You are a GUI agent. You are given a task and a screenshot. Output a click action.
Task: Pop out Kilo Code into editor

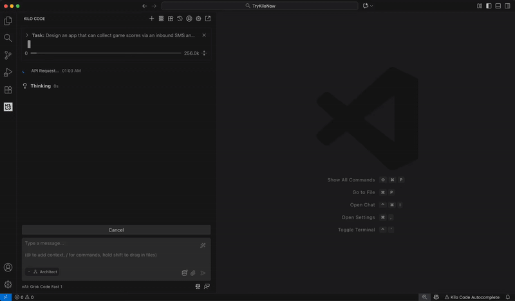point(208,19)
